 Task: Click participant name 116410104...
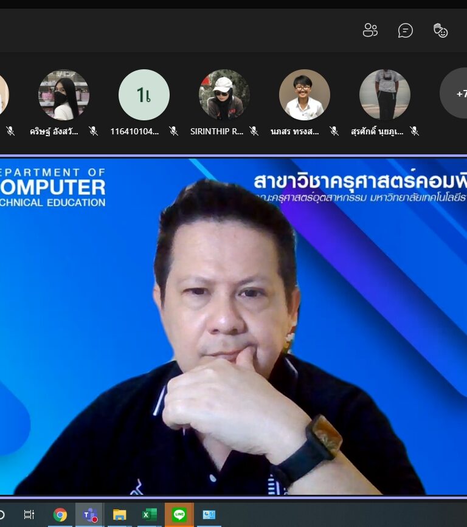point(134,131)
